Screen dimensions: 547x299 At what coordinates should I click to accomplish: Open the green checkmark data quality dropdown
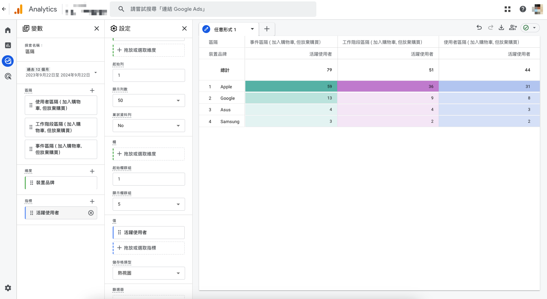tap(530, 28)
